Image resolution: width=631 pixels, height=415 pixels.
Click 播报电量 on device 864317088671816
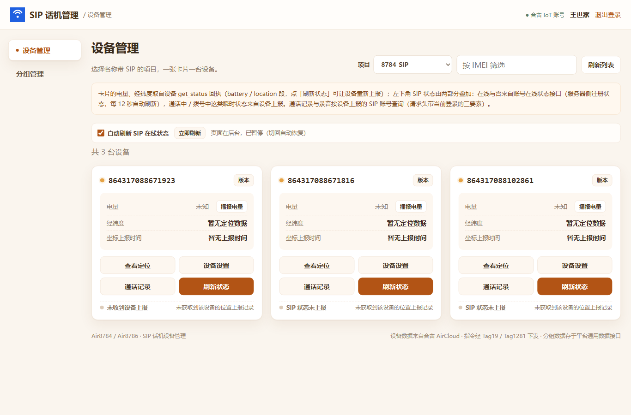411,207
